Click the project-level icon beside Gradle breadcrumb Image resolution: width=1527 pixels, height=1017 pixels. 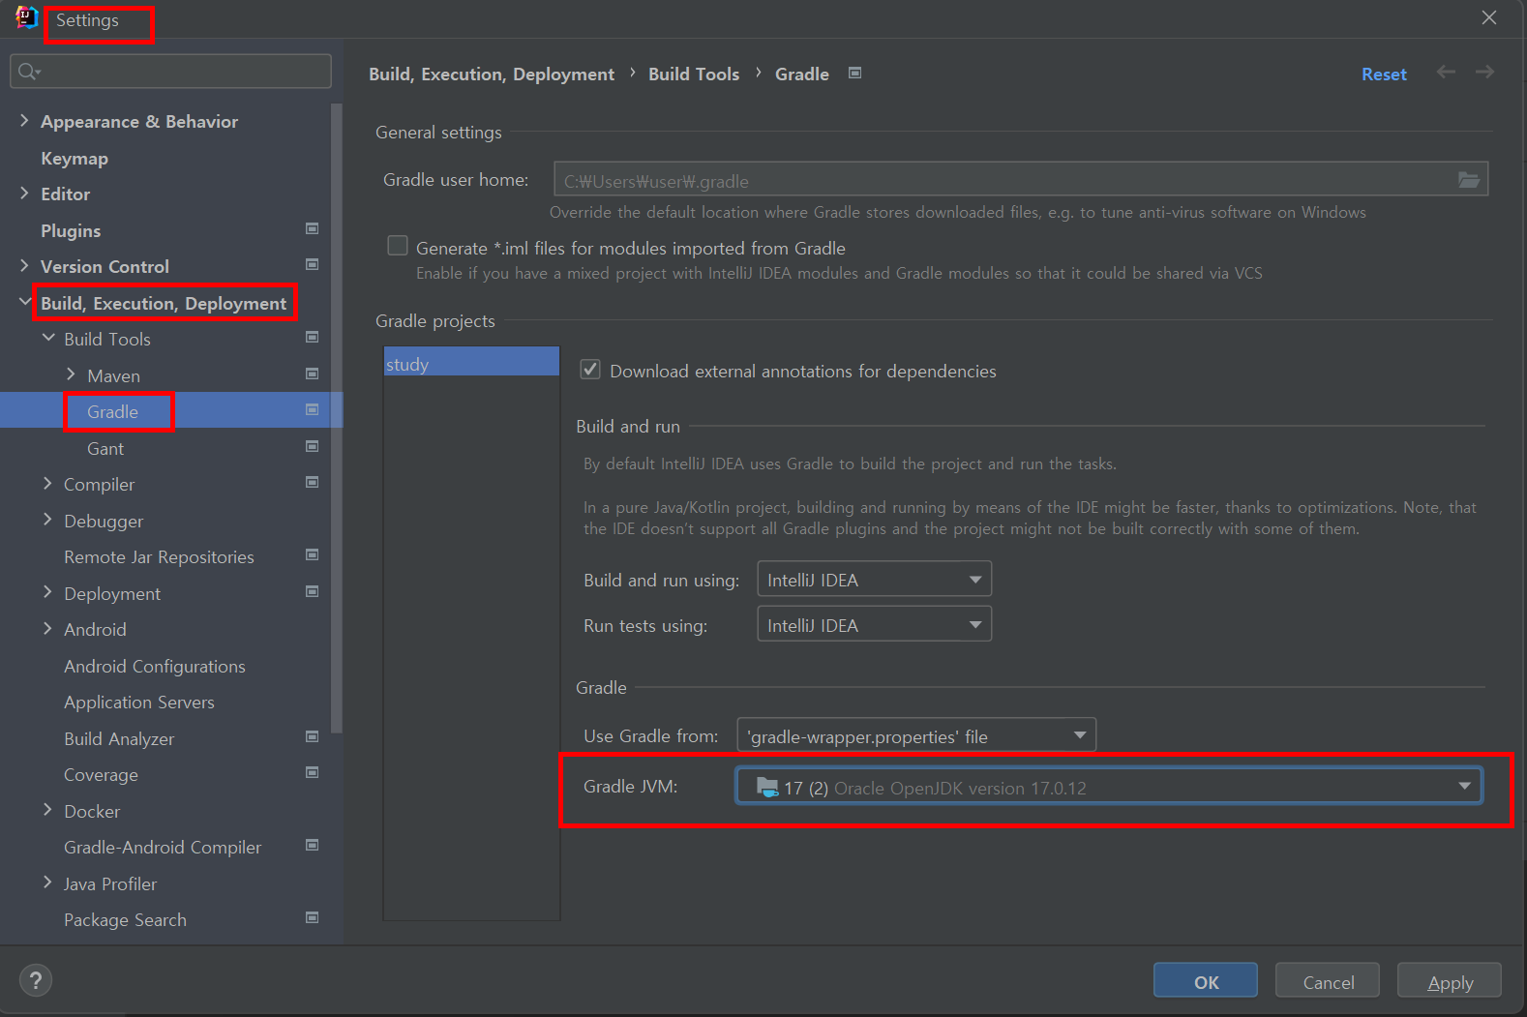(854, 73)
